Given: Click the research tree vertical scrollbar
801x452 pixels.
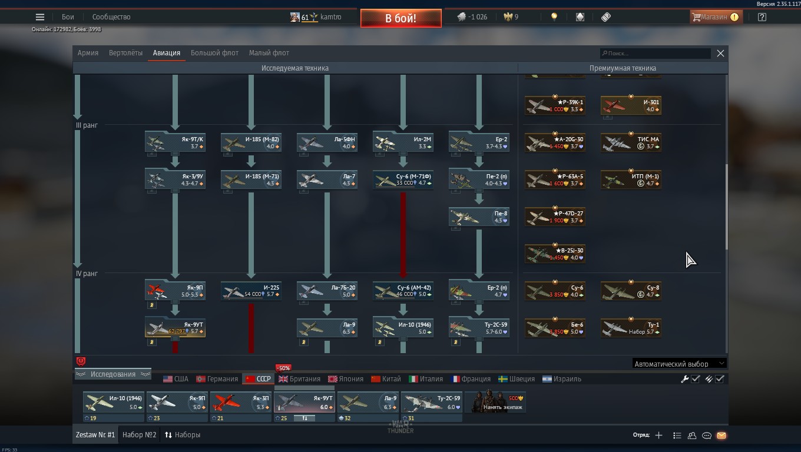Looking at the screenshot, I should coord(727,206).
